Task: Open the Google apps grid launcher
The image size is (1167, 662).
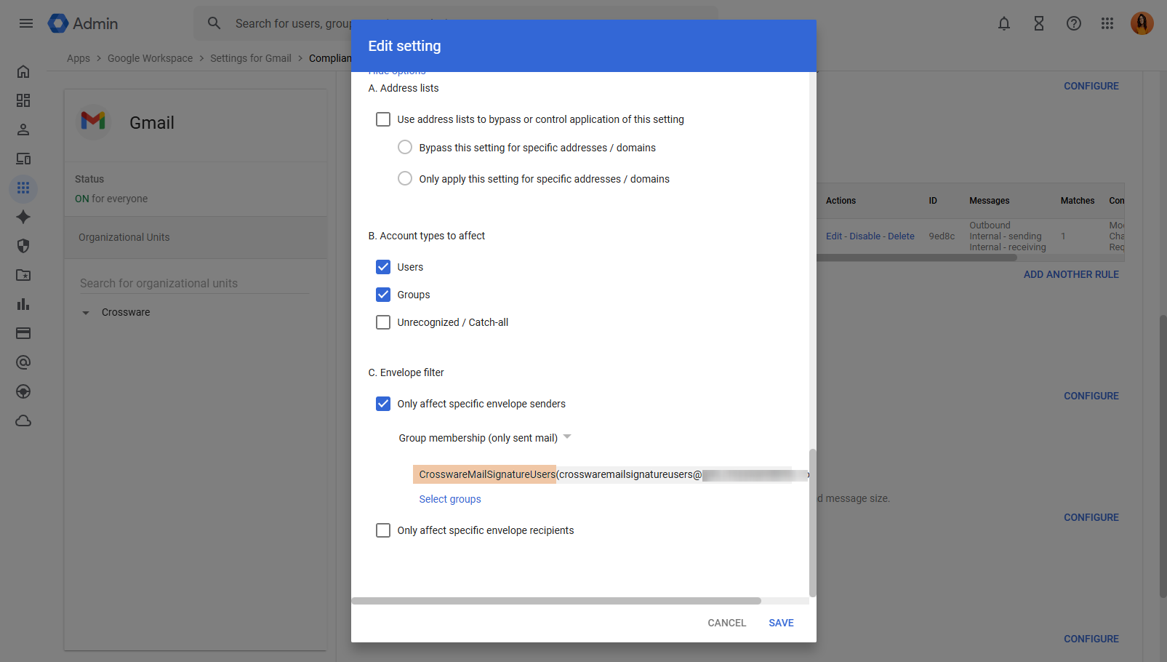Action: [x=1107, y=23]
